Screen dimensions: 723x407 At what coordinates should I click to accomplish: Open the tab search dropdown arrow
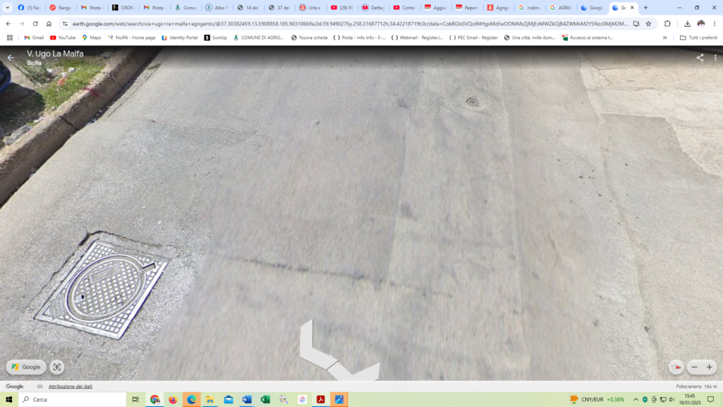click(x=8, y=8)
